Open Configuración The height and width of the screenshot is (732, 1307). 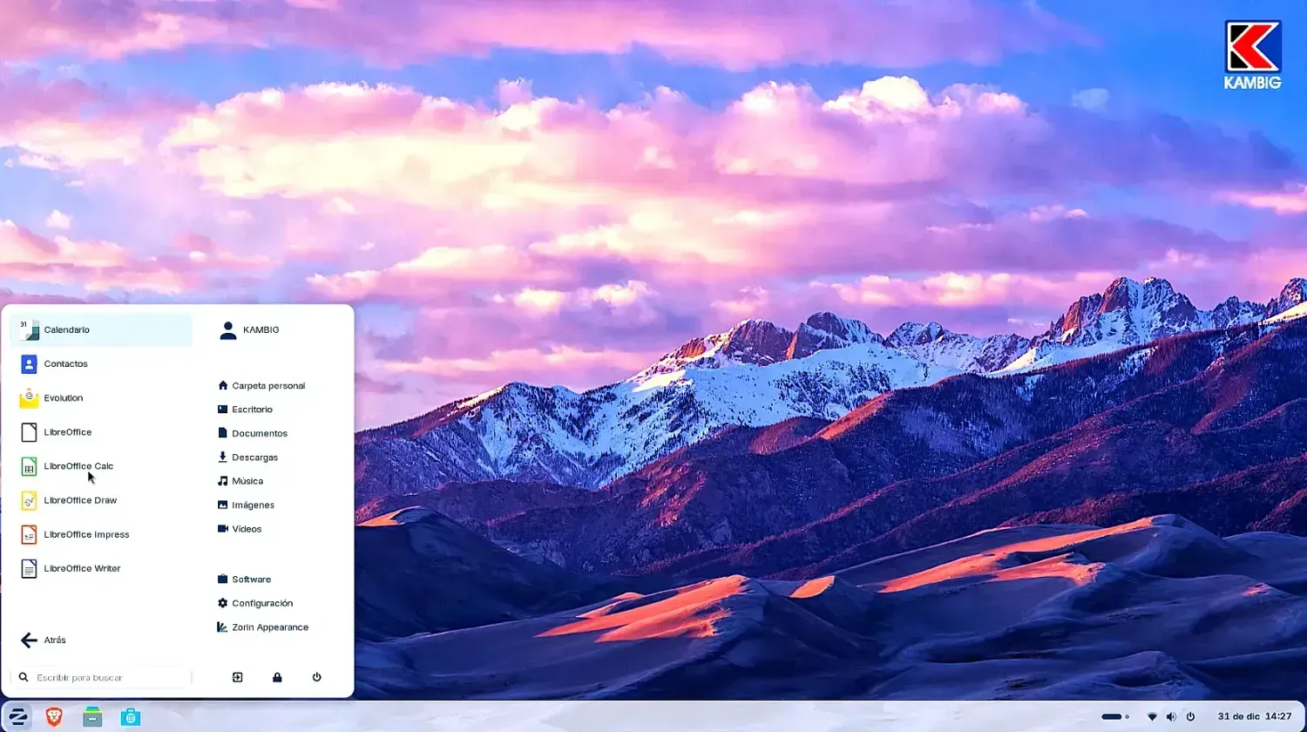pos(262,602)
